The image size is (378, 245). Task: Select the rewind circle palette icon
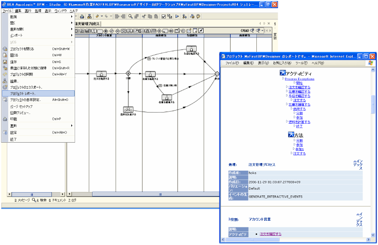[171, 31]
